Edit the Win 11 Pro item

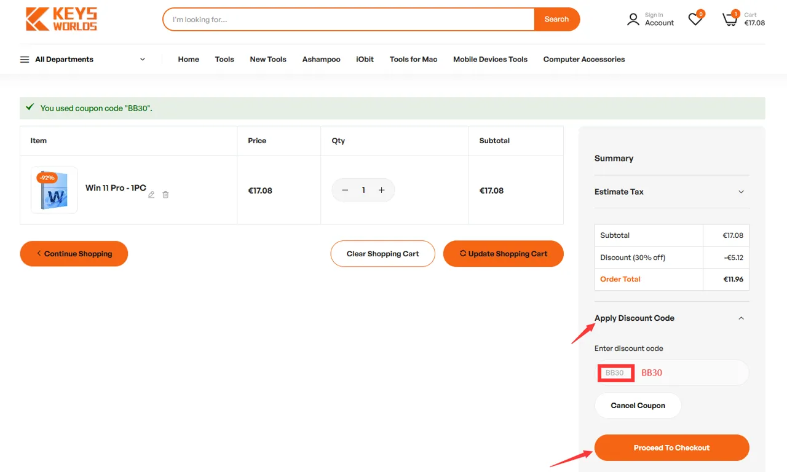pyautogui.click(x=151, y=195)
